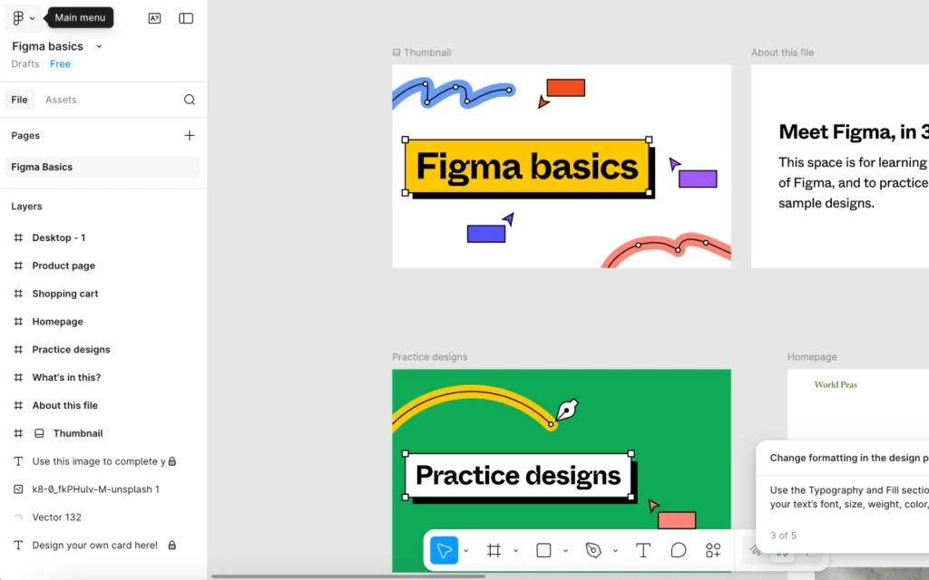929x580 pixels.
Task: Expand the Figma basics file name dropdown
Action: pyautogui.click(x=99, y=46)
